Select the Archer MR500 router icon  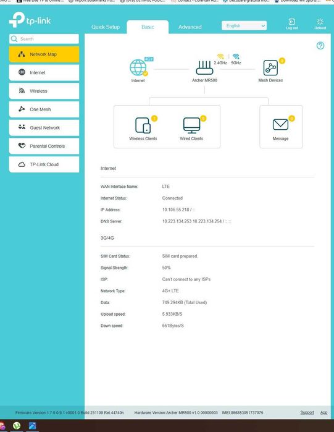tap(204, 68)
